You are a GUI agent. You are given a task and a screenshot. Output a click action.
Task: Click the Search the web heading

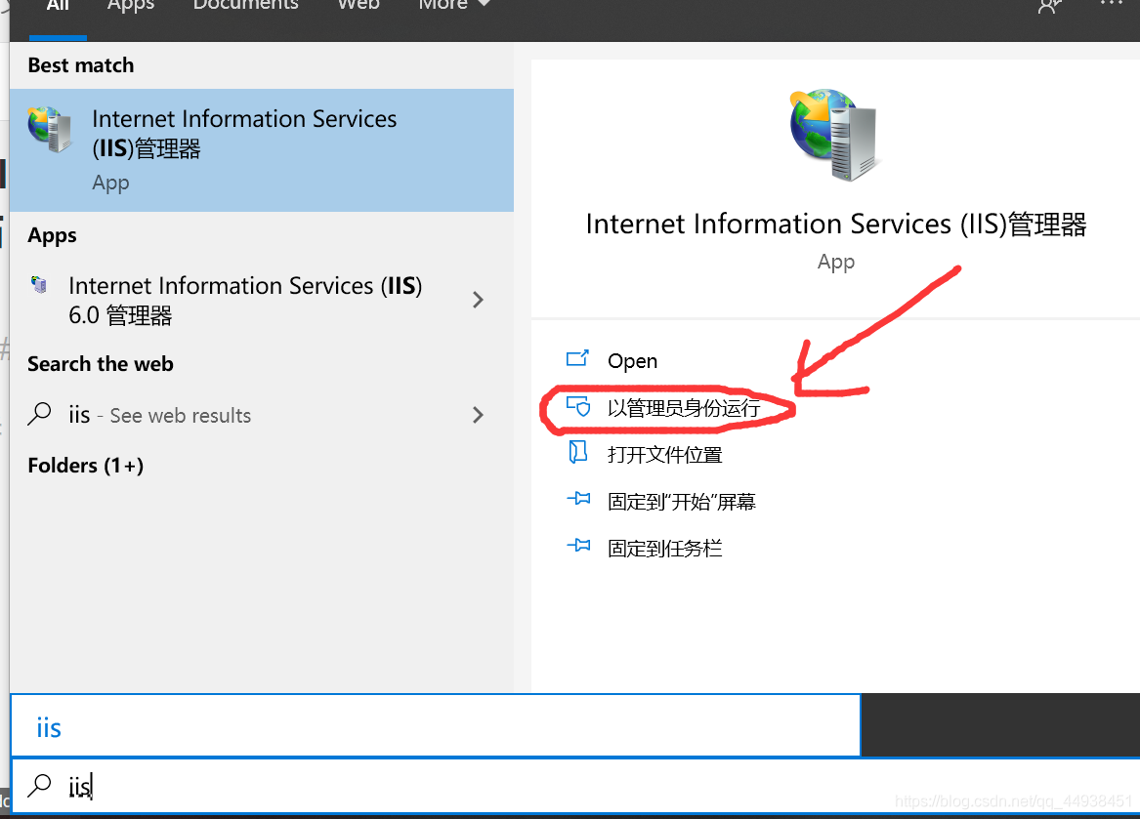tap(101, 364)
